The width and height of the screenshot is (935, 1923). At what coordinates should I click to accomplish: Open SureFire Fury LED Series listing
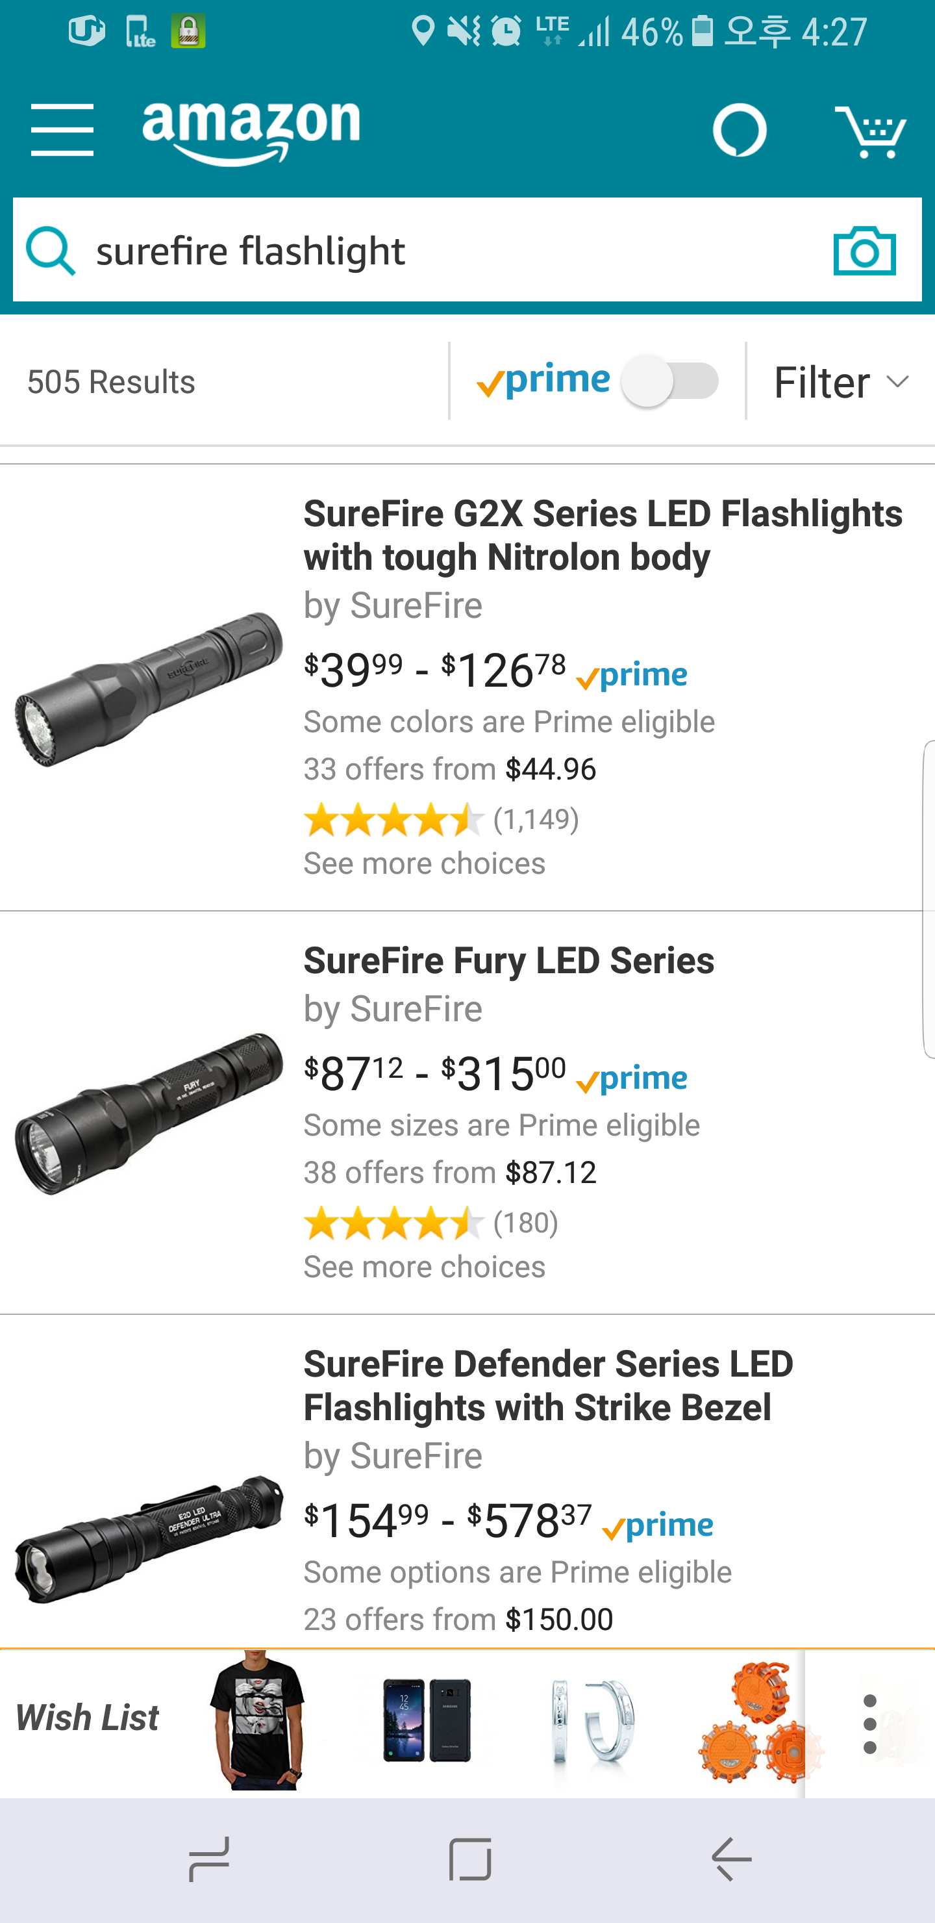coord(508,961)
